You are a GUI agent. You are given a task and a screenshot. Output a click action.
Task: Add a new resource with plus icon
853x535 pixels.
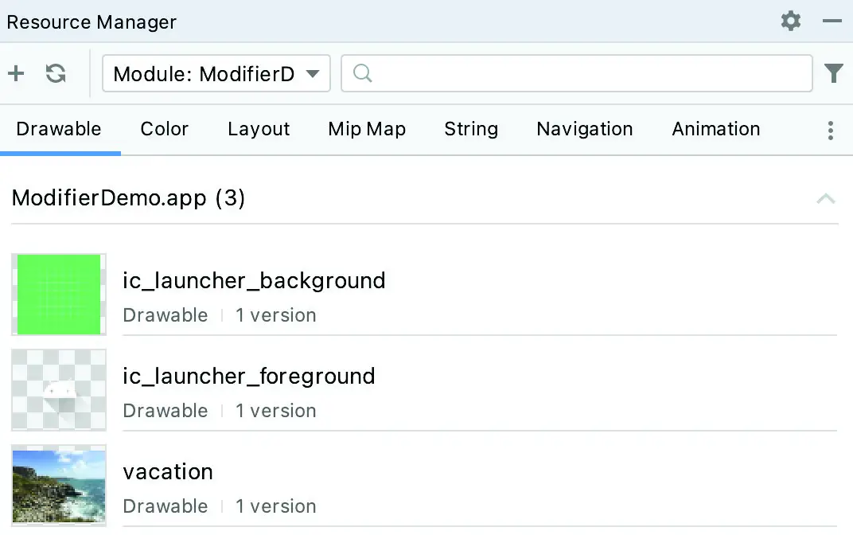point(17,73)
